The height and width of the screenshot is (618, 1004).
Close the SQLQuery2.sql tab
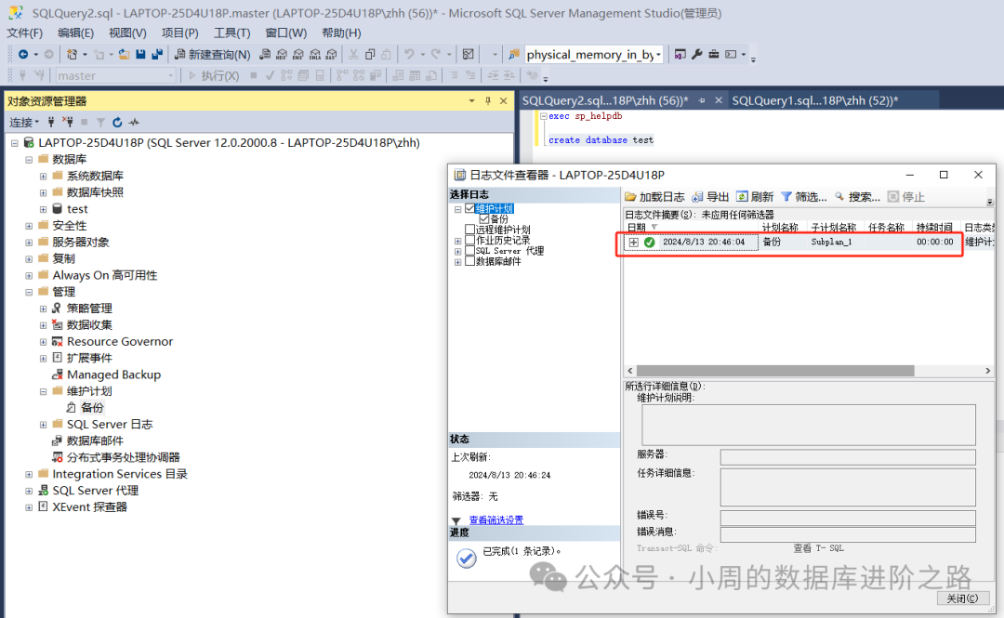719,100
